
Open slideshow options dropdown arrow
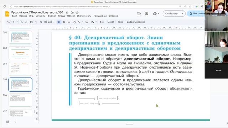click(x=183, y=14)
